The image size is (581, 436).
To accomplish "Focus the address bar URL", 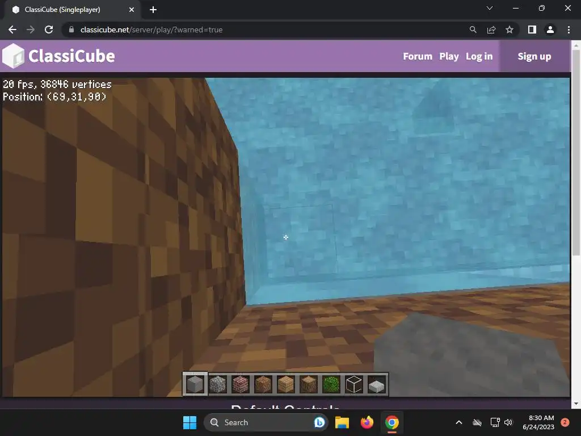I will [151, 30].
